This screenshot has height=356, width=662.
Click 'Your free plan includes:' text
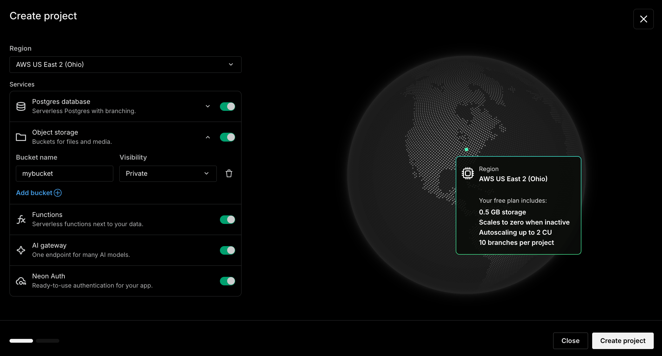(513, 200)
